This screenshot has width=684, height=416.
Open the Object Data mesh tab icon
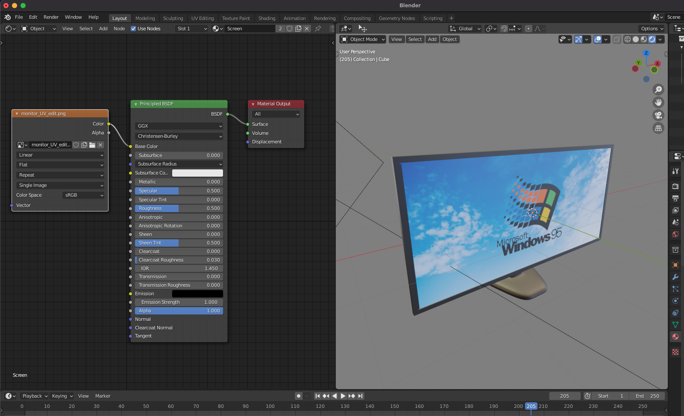coord(675,325)
